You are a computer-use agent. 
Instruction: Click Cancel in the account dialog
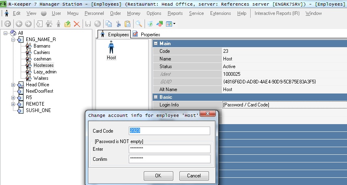(x=194, y=176)
